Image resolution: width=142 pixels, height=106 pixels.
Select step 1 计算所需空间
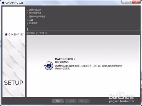pos(34,10)
